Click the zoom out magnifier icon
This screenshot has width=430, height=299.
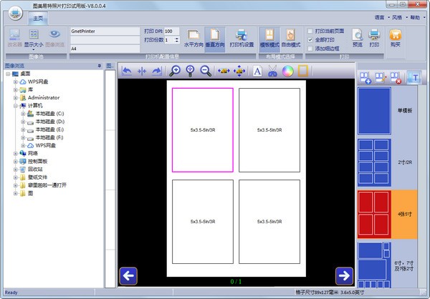coord(206,71)
